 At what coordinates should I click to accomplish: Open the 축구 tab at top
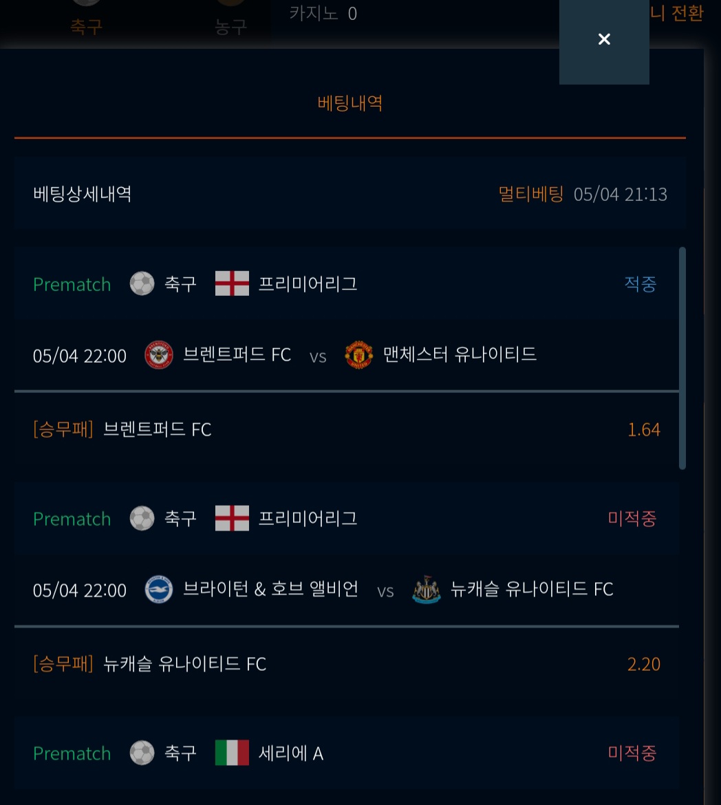pos(86,27)
